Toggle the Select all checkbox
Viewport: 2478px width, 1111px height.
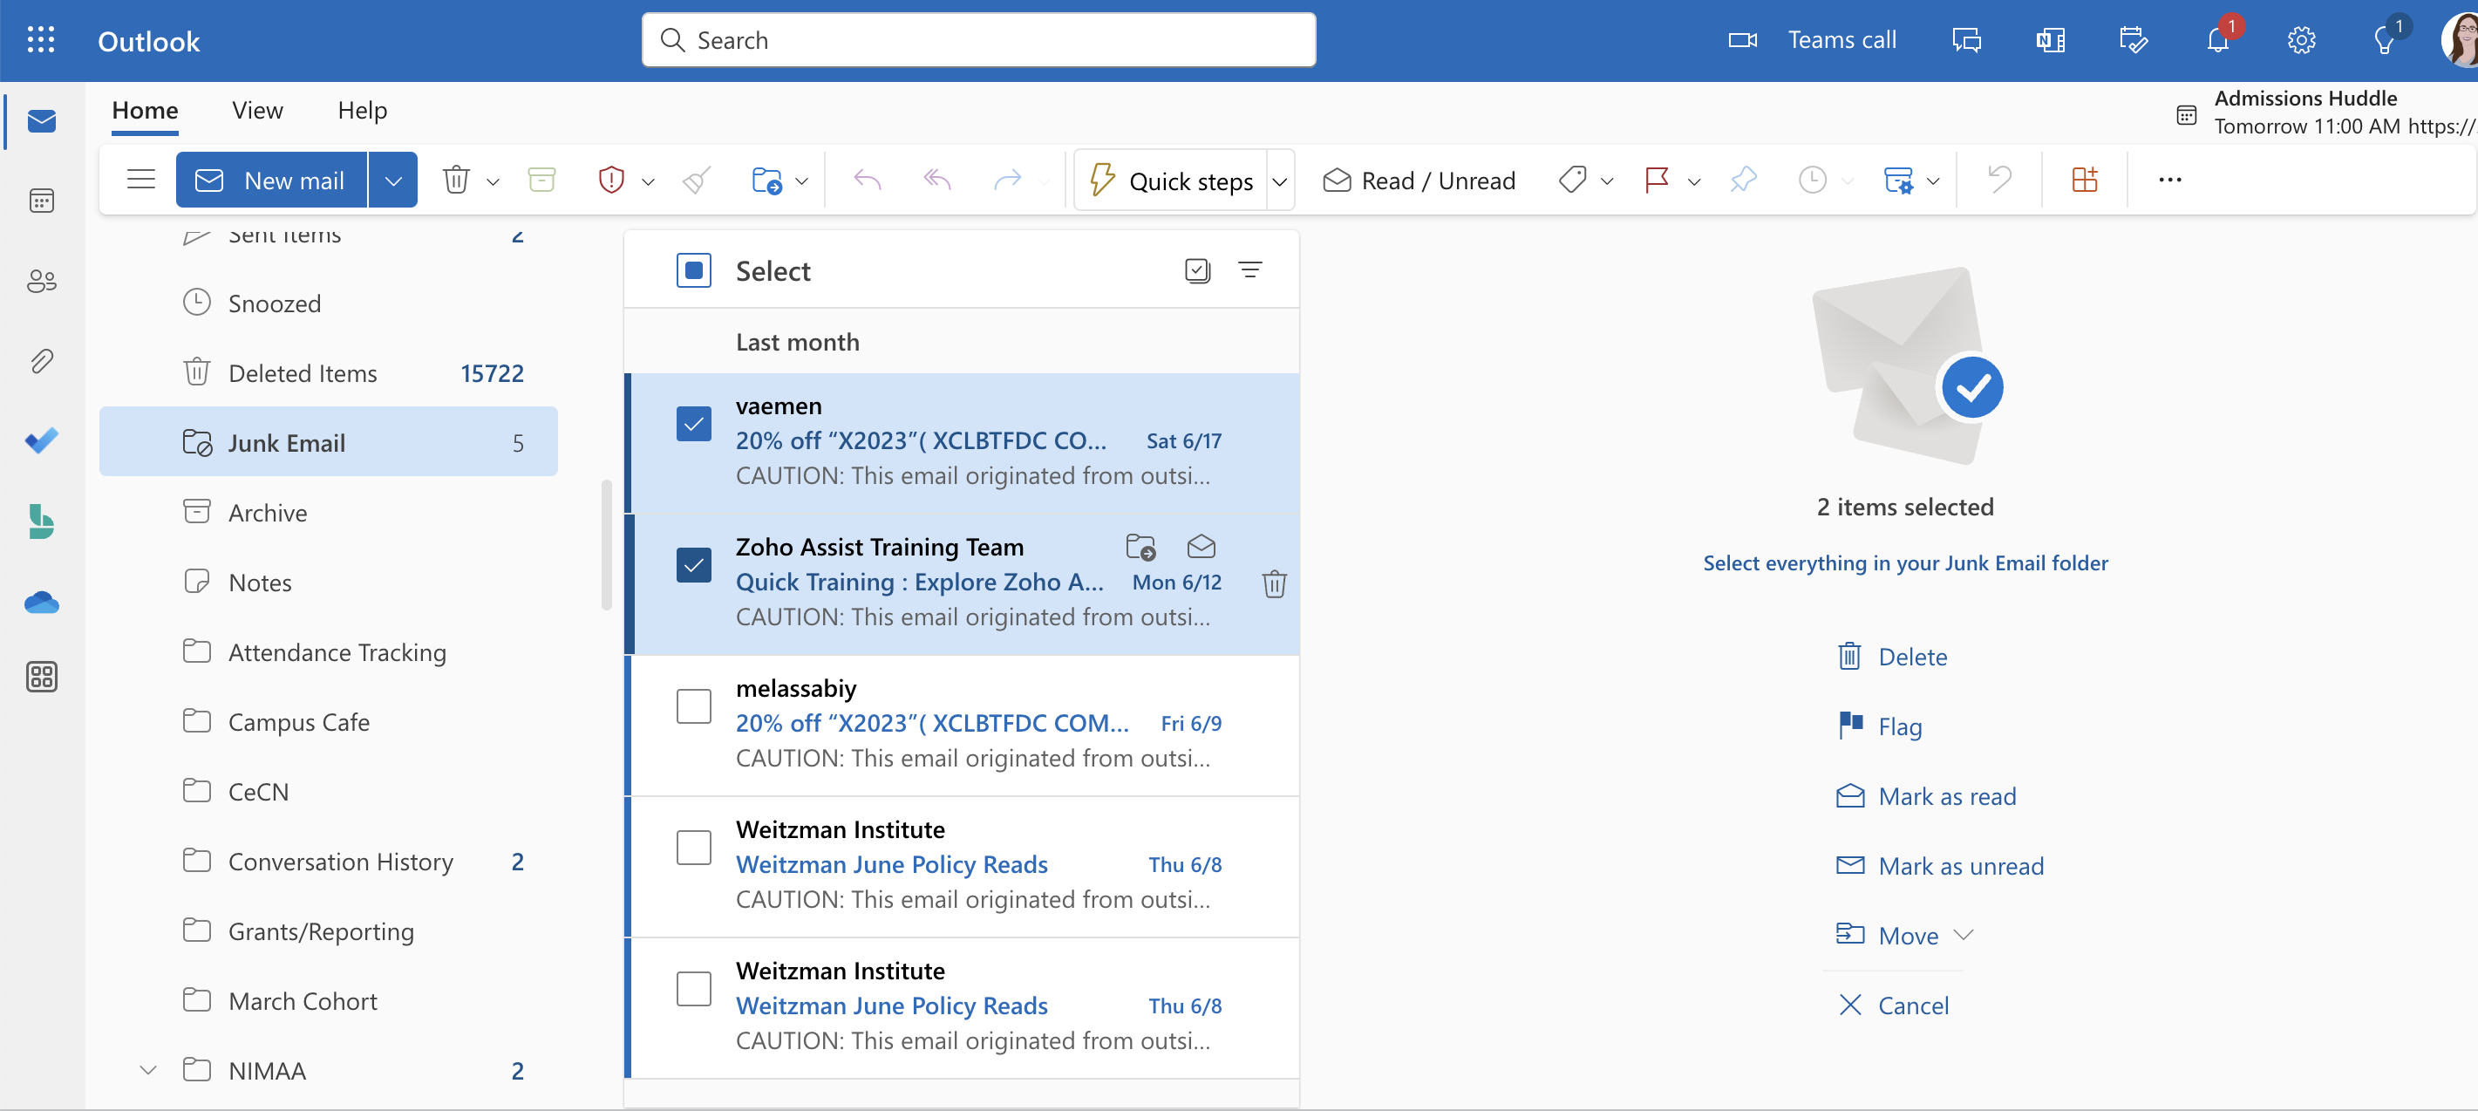[x=693, y=270]
